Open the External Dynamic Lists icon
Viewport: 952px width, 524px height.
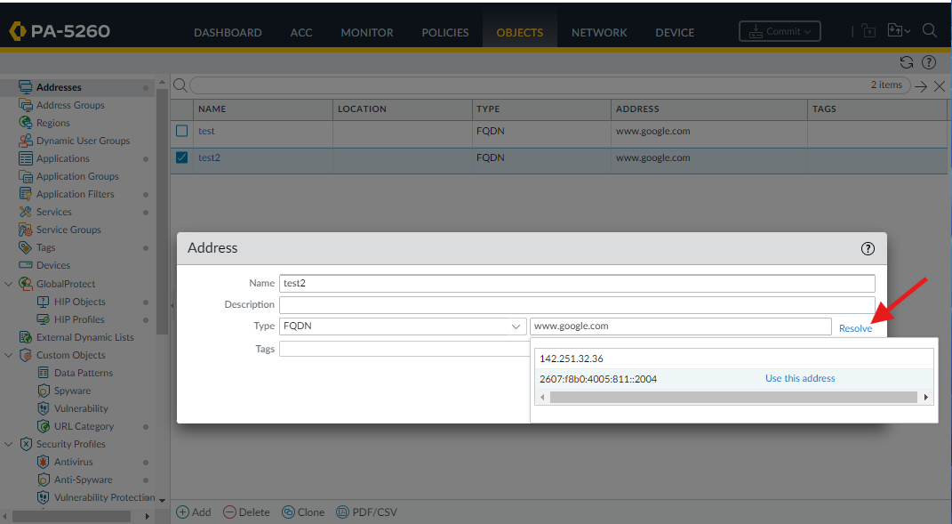point(25,336)
